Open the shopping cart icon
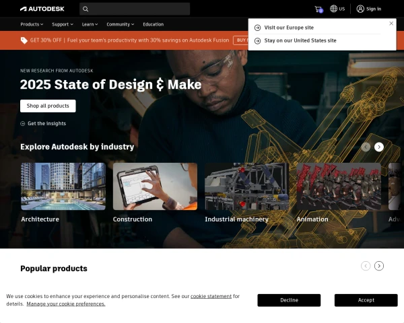This screenshot has width=404, height=323. tap(318, 9)
